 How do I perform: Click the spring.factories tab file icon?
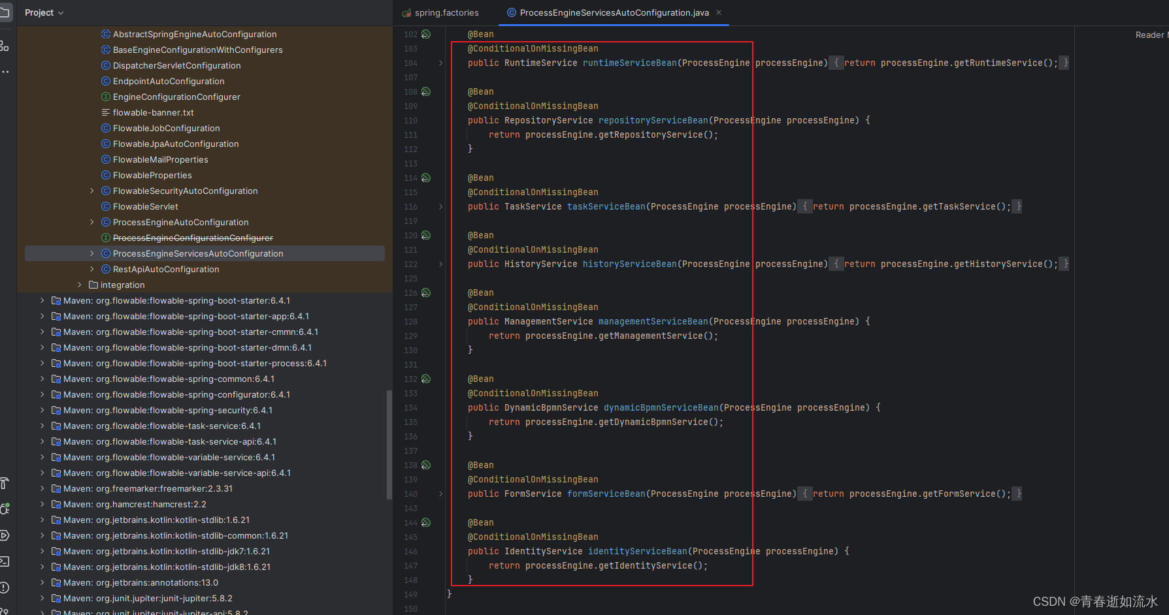pyautogui.click(x=406, y=13)
